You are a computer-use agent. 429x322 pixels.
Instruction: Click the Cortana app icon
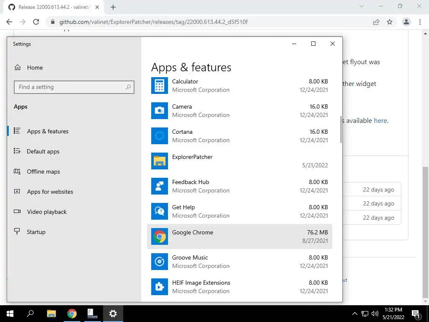[160, 136]
